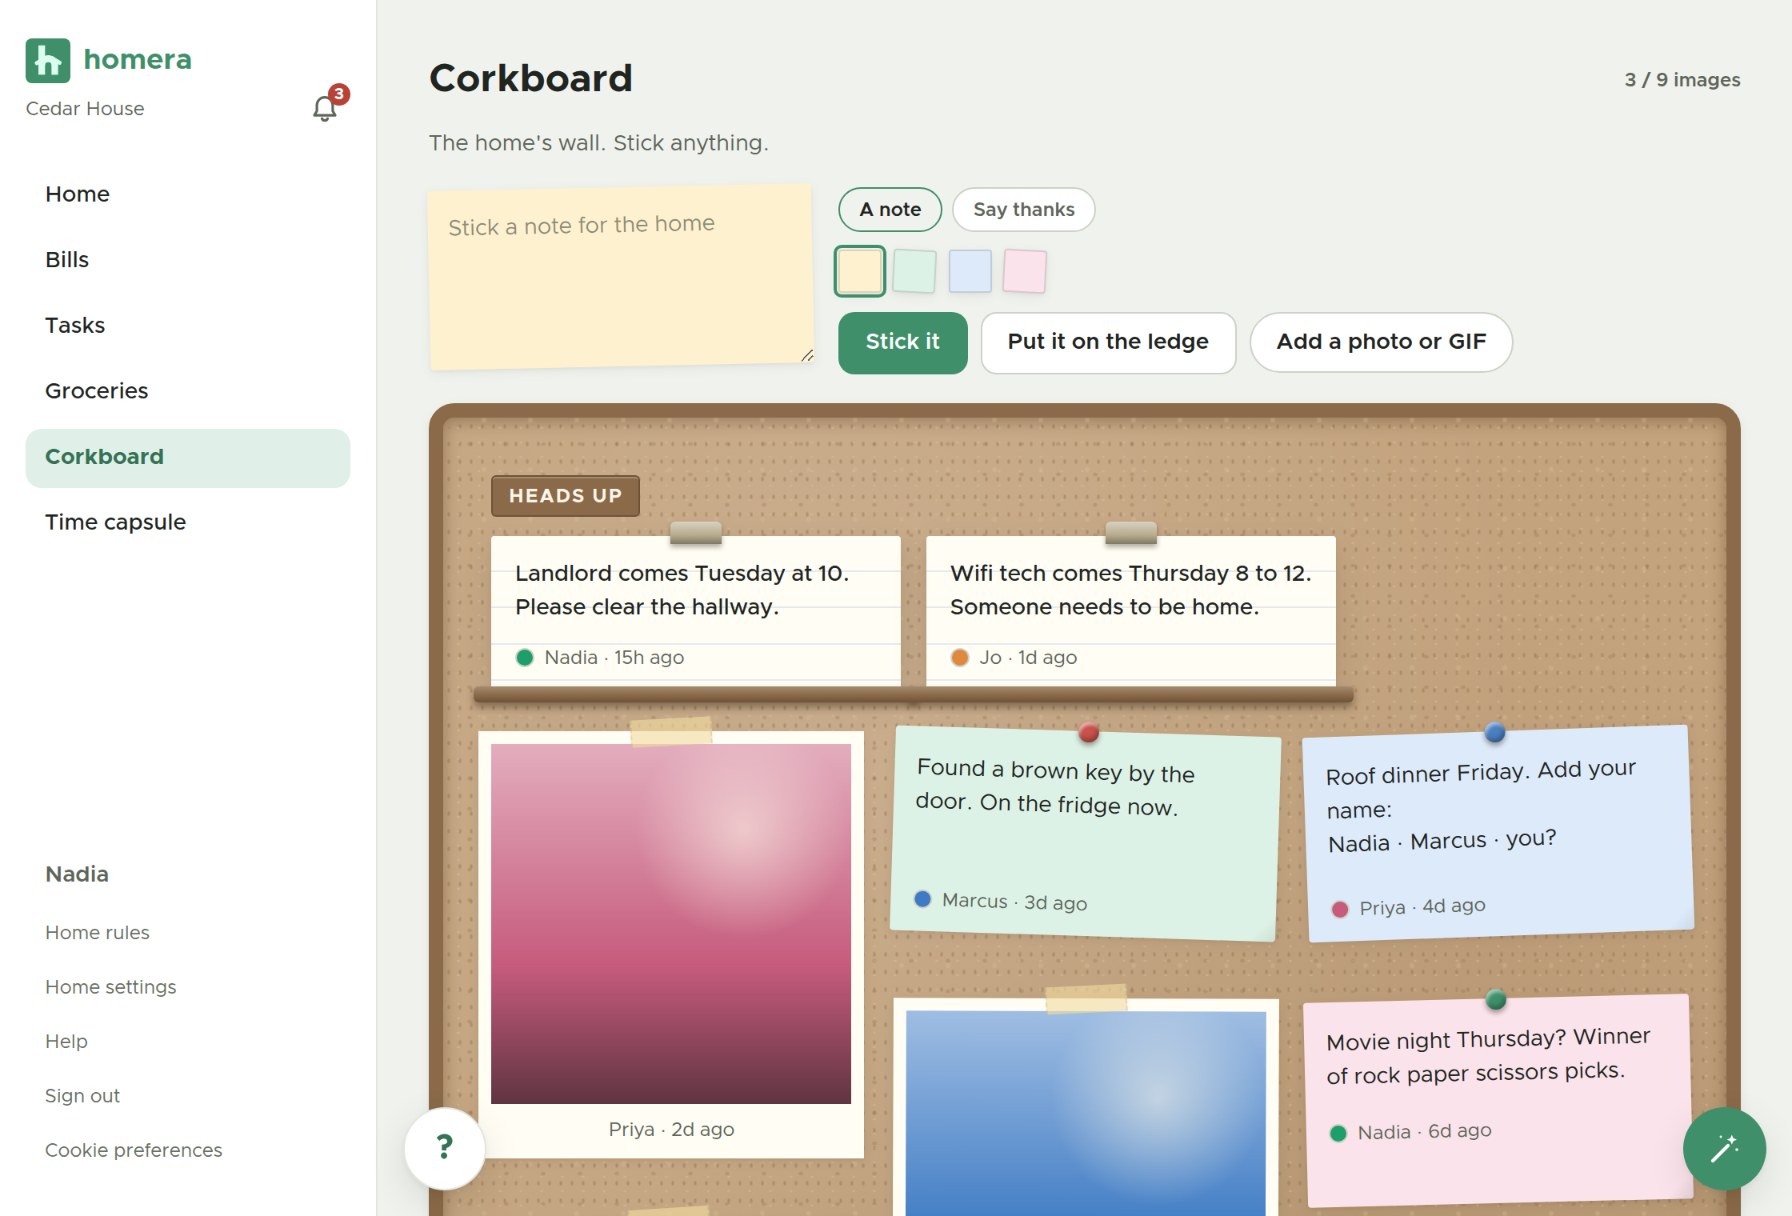Screen dimensions: 1792x1216
Task: Open Home rules link
Action: (98, 933)
